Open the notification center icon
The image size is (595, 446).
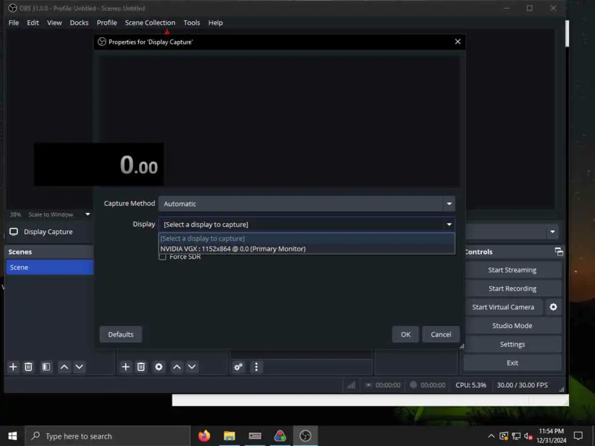click(578, 436)
